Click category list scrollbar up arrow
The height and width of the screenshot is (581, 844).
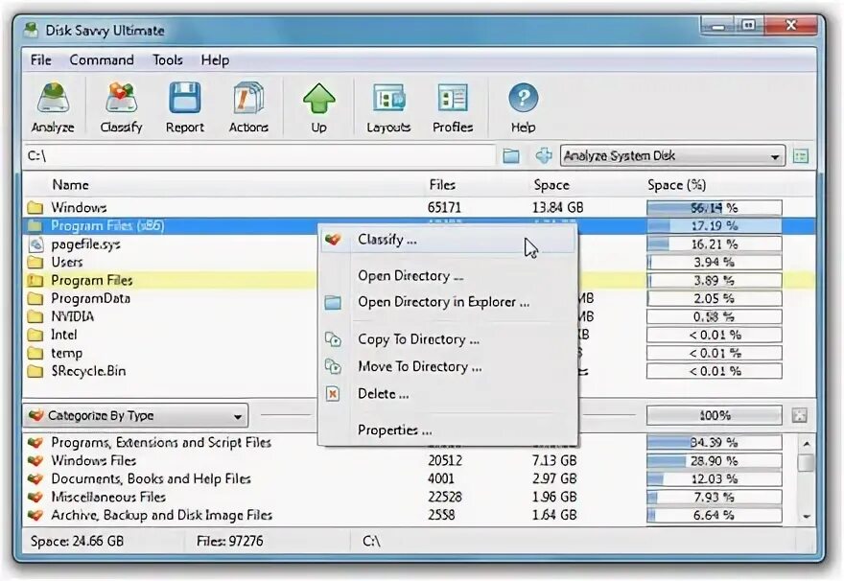[x=807, y=444]
